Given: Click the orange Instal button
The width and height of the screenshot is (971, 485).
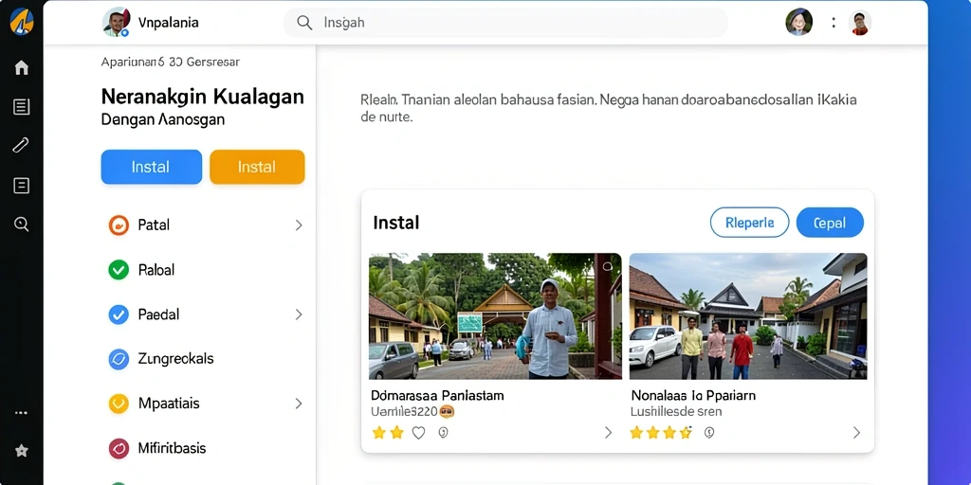Looking at the screenshot, I should (257, 167).
